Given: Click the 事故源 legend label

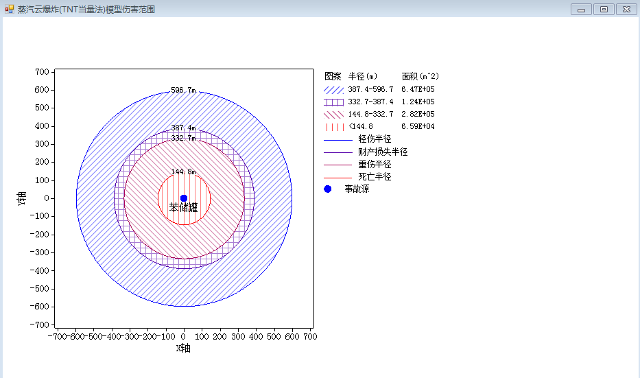Looking at the screenshot, I should tap(357, 189).
